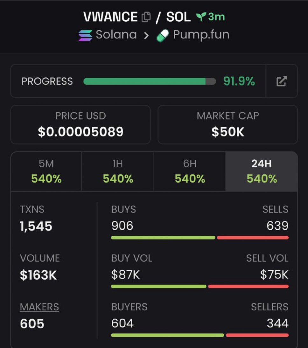Switch to the 1H timeframe tab
The height and width of the screenshot is (348, 308).
(x=118, y=171)
